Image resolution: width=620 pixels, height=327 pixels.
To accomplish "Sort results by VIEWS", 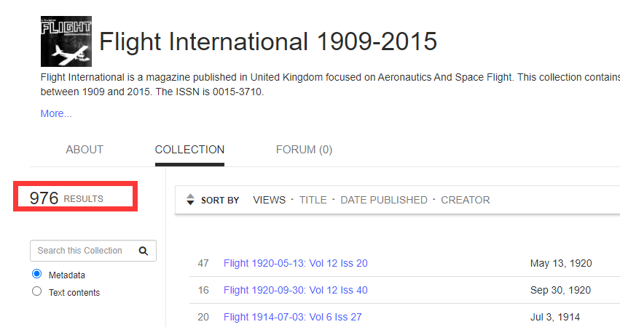I will coord(270,200).
